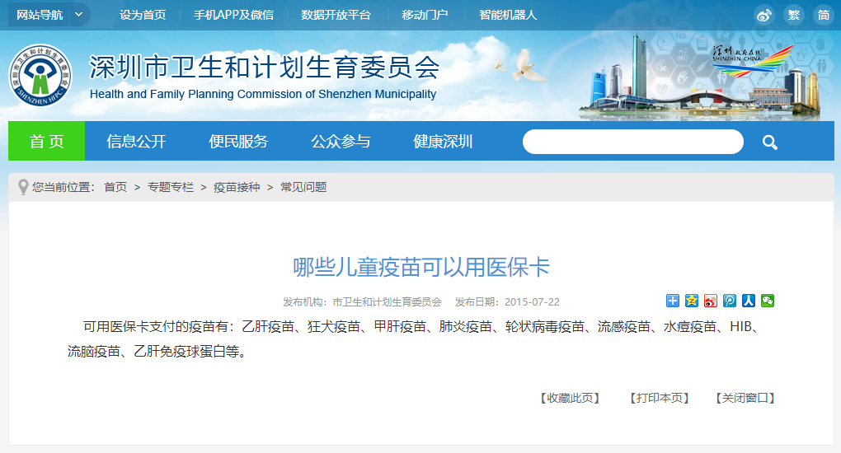Viewport: 841px width, 453px height.
Task: Click the search magnifier icon
Action: [770, 142]
